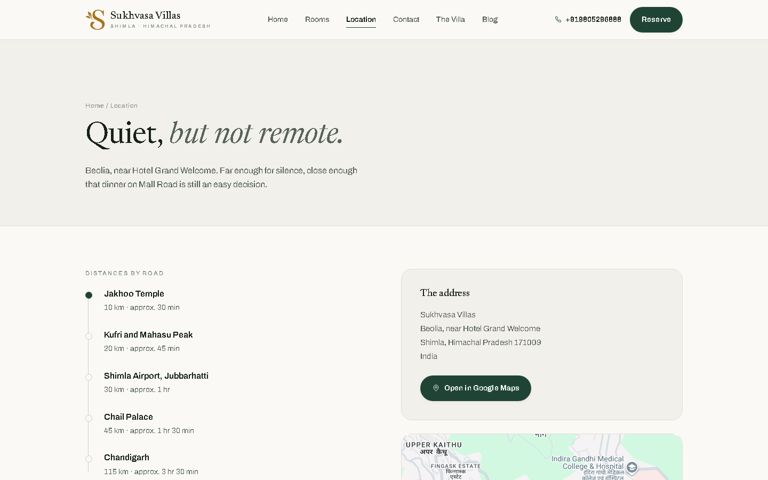Click the 'DISTANCES BY ROAD' label
This screenshot has width=768, height=480.
124,273
